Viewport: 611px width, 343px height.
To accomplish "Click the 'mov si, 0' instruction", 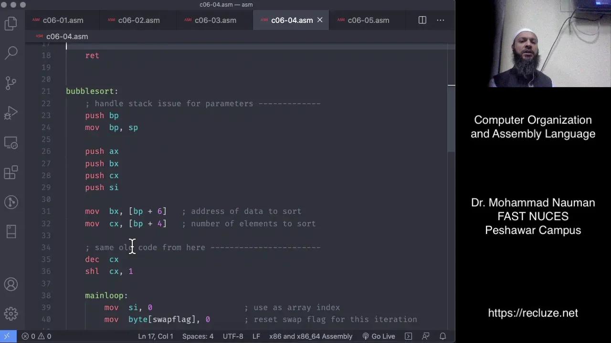I will click(x=128, y=307).
